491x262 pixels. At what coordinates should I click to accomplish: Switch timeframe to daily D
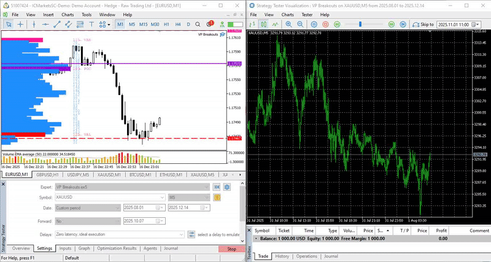[x=188, y=24]
